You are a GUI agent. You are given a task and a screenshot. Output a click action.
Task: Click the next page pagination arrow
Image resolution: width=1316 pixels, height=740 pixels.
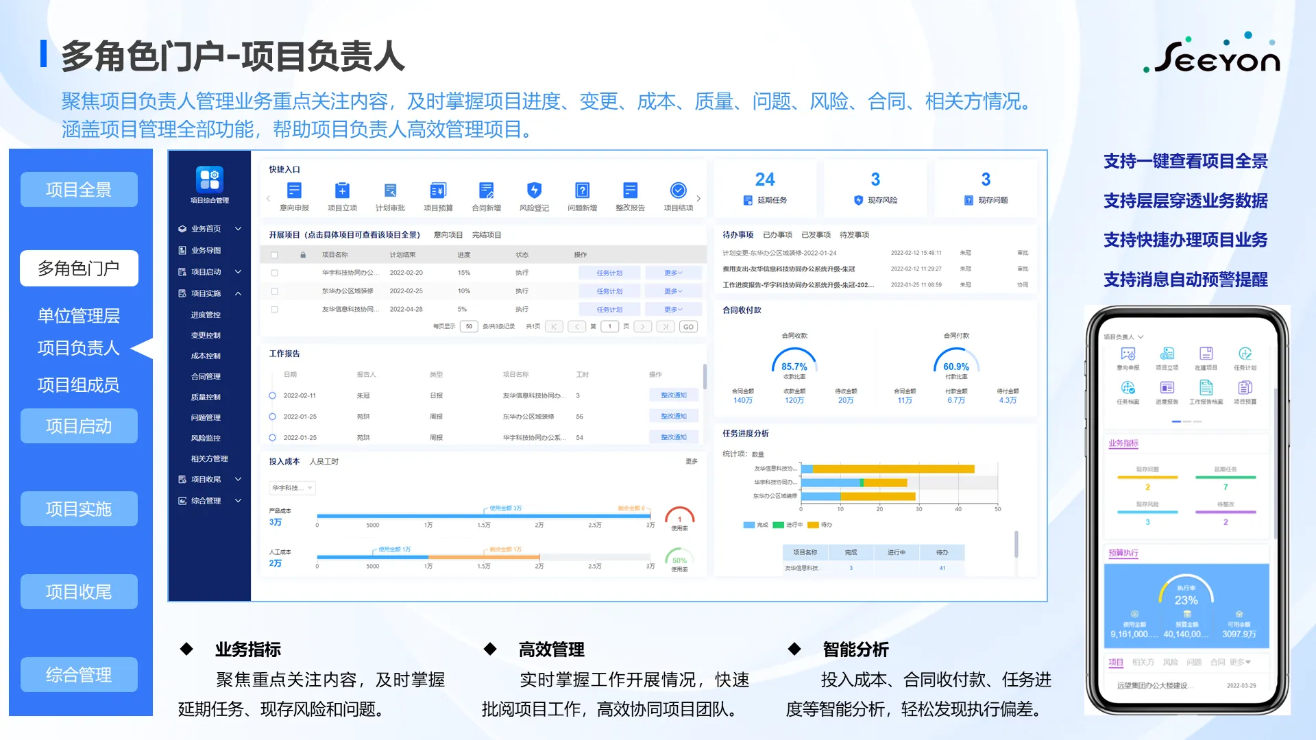642,327
